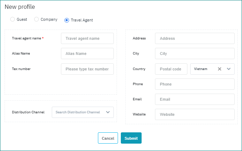Cancel the new profile dialog

pos(108,138)
